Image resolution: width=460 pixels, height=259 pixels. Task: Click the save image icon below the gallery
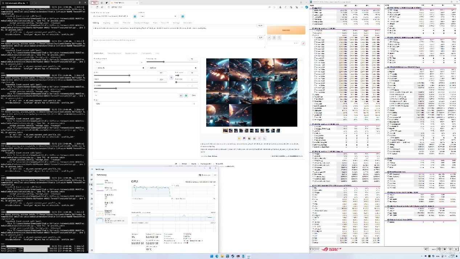click(244, 138)
